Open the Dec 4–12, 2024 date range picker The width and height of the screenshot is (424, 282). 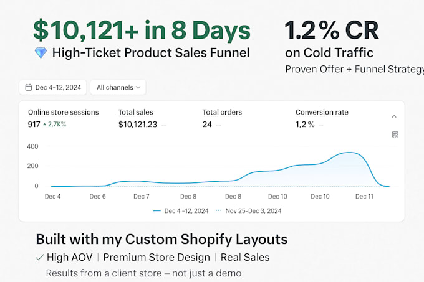coord(52,88)
